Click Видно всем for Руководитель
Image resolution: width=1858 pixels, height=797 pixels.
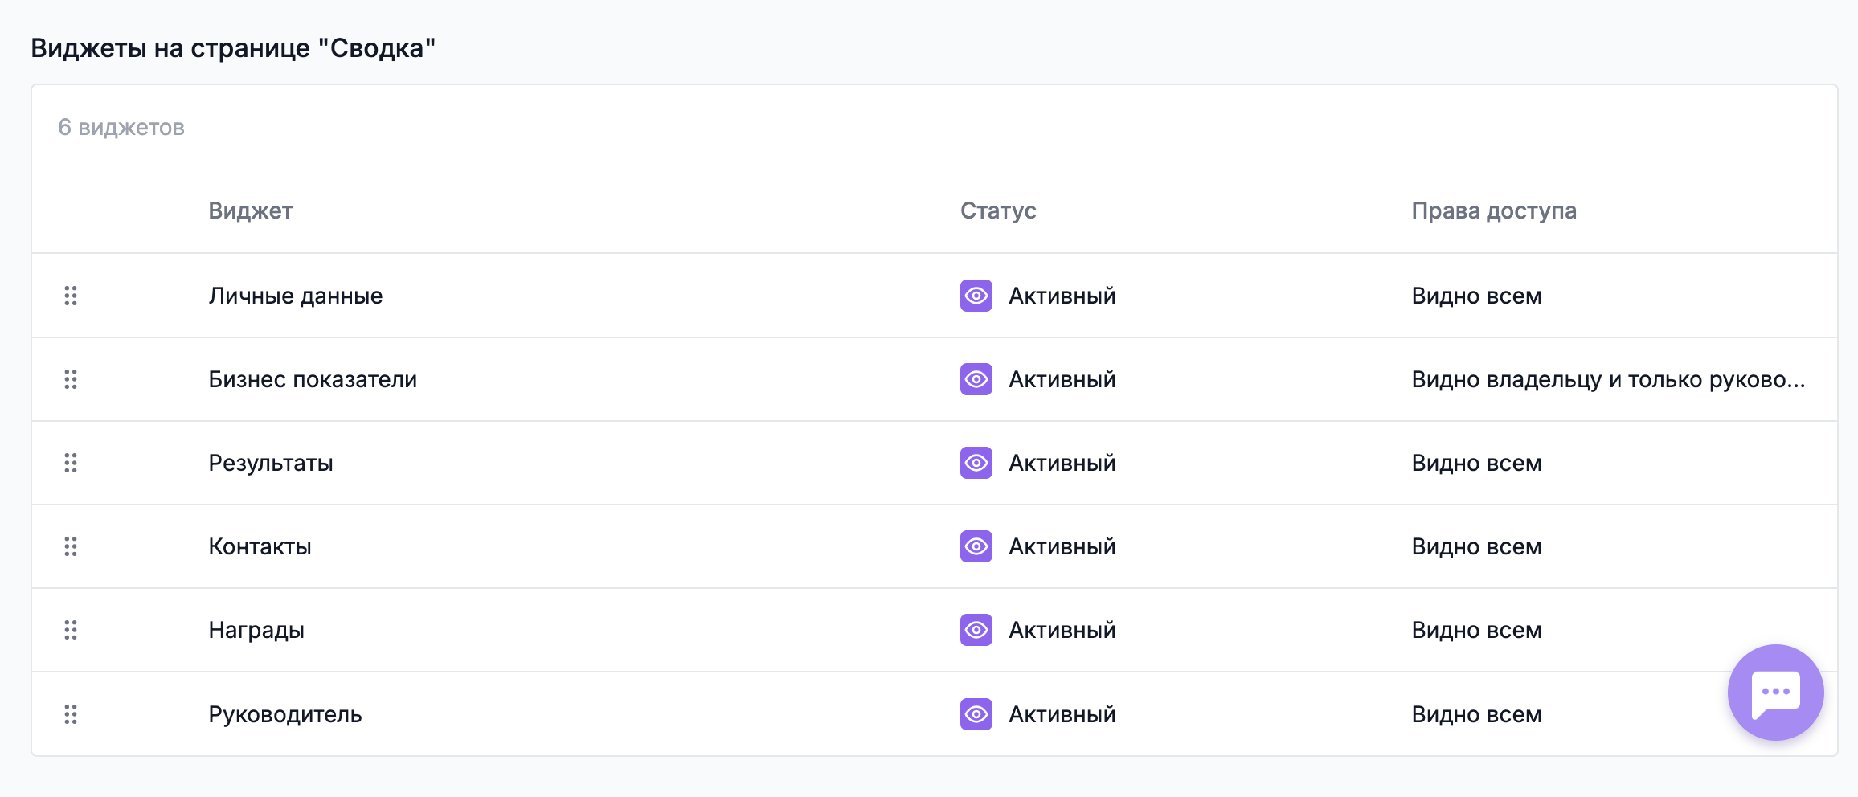[1477, 714]
